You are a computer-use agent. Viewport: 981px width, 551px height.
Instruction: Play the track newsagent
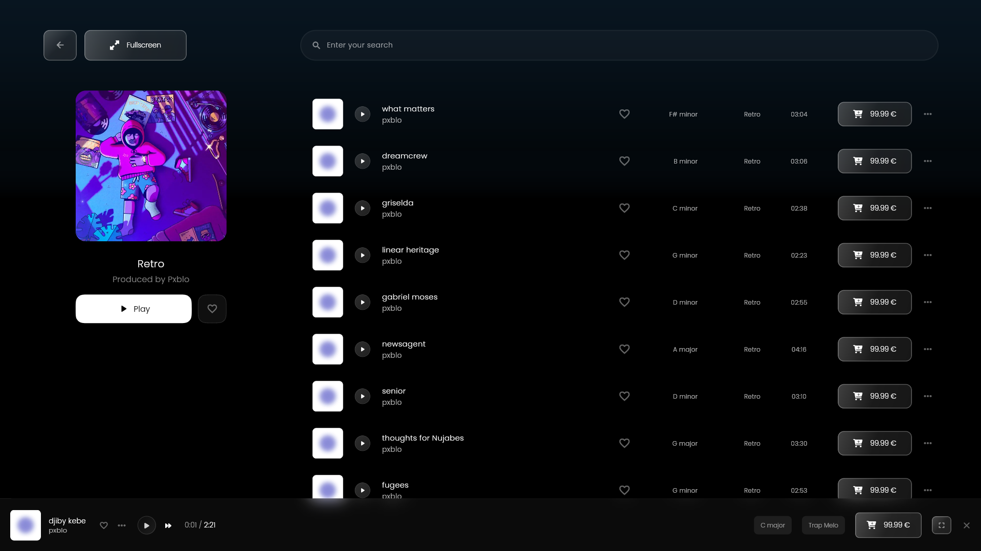click(x=363, y=349)
